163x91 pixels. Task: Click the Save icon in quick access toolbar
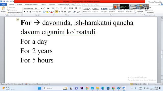point(4,1)
